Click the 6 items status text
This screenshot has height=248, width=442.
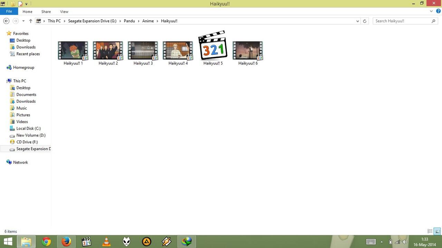tap(11, 231)
